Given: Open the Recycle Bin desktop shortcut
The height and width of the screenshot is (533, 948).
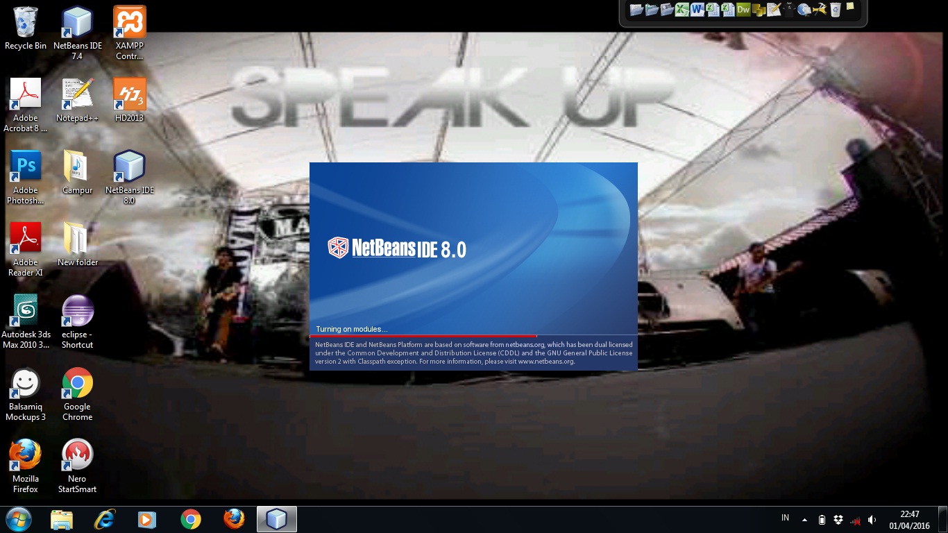Looking at the screenshot, I should pos(26,28).
